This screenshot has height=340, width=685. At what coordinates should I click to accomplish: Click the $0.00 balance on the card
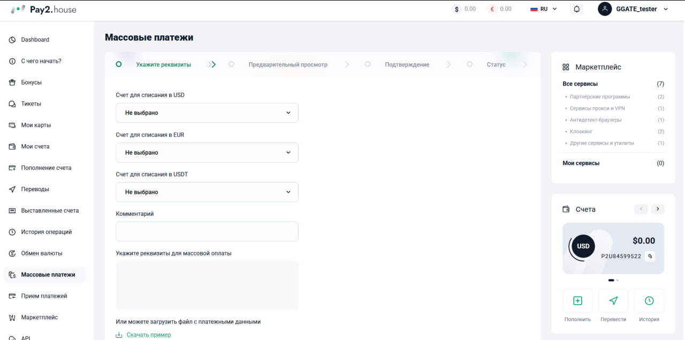(x=644, y=241)
